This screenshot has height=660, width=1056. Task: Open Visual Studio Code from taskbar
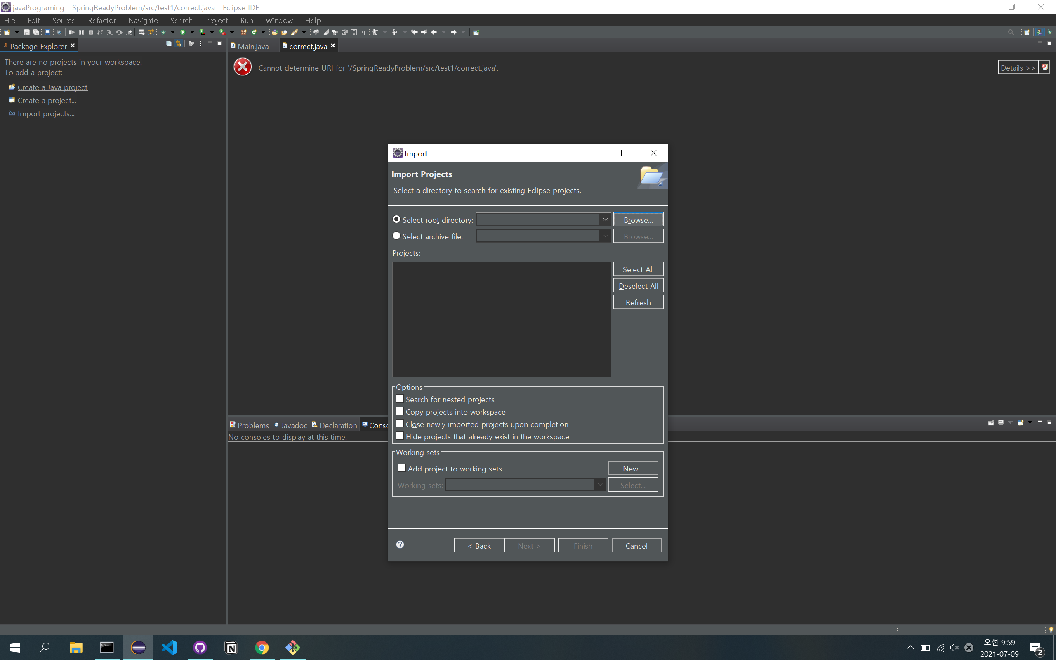pos(169,647)
